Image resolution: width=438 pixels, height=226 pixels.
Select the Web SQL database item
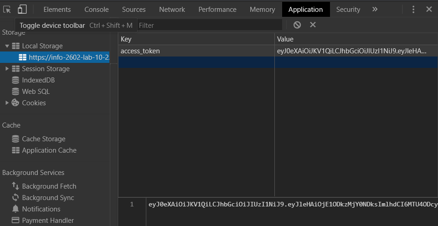pyautogui.click(x=36, y=92)
